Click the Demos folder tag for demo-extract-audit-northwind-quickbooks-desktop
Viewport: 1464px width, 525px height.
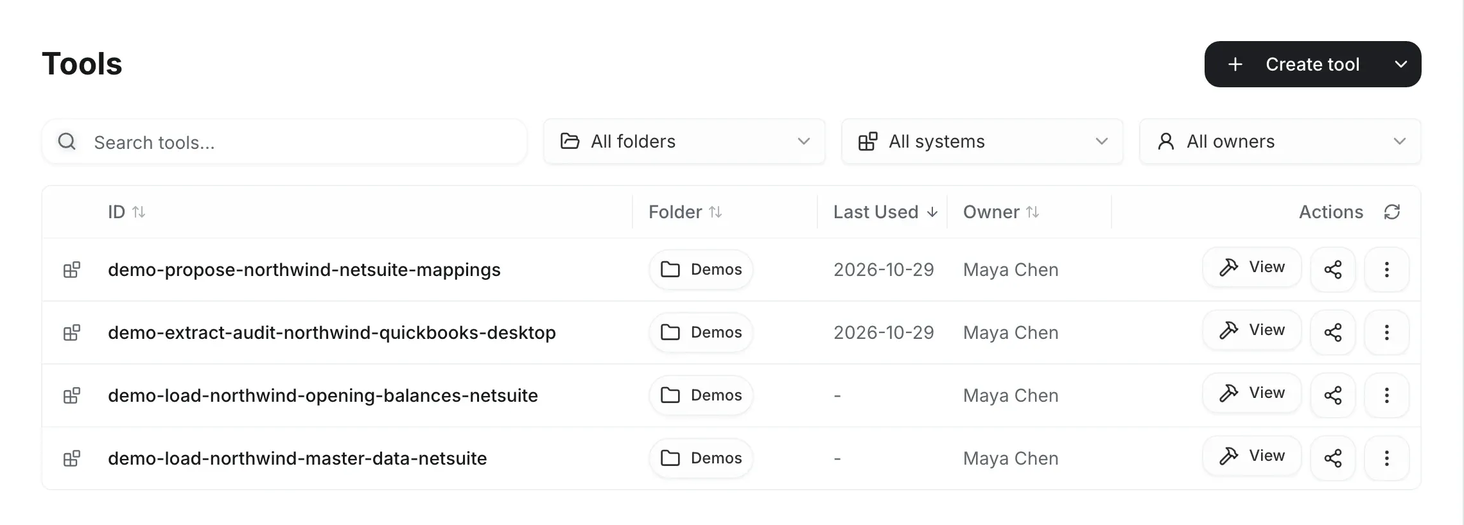click(x=701, y=332)
